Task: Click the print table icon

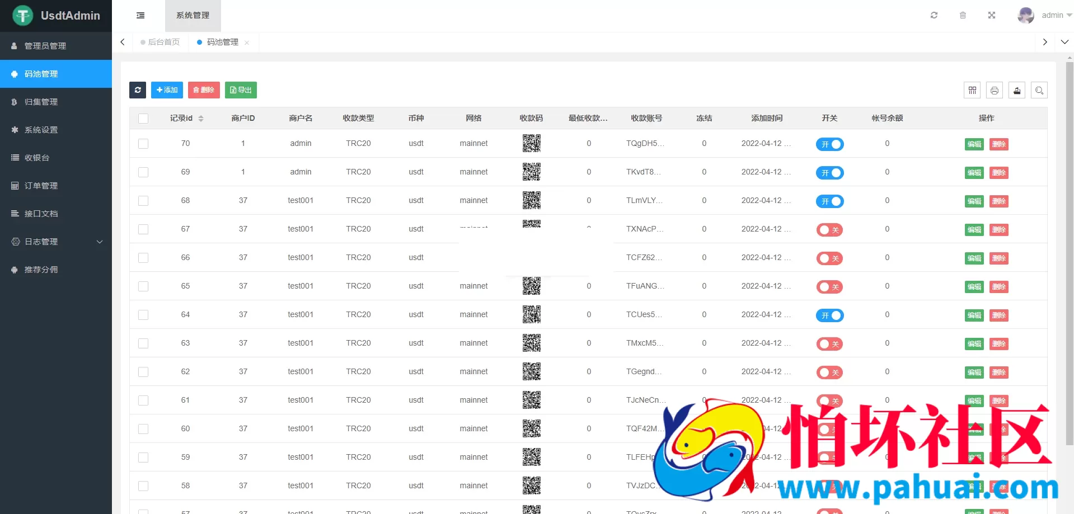Action: [x=995, y=90]
